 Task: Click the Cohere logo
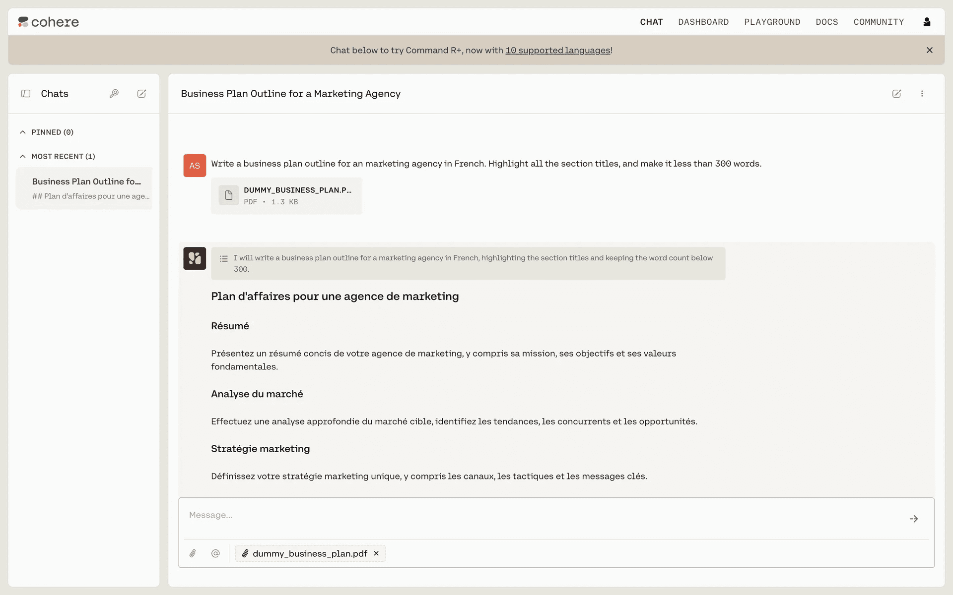49,22
